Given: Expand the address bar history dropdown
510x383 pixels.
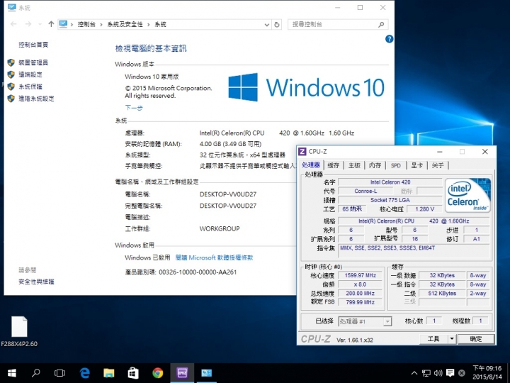Looking at the screenshot, I should coord(267,24).
